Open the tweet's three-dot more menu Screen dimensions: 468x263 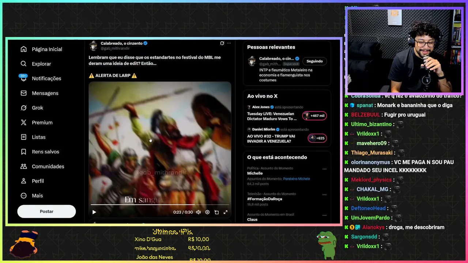pyautogui.click(x=229, y=43)
